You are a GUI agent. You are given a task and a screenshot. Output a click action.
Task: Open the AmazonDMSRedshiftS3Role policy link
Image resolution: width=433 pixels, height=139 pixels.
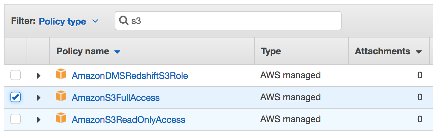(130, 76)
